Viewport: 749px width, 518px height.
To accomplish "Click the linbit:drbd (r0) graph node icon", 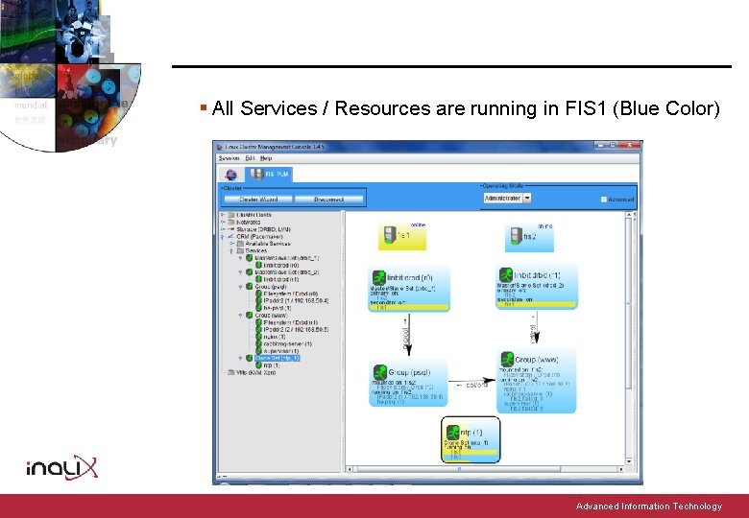I will coord(378,277).
